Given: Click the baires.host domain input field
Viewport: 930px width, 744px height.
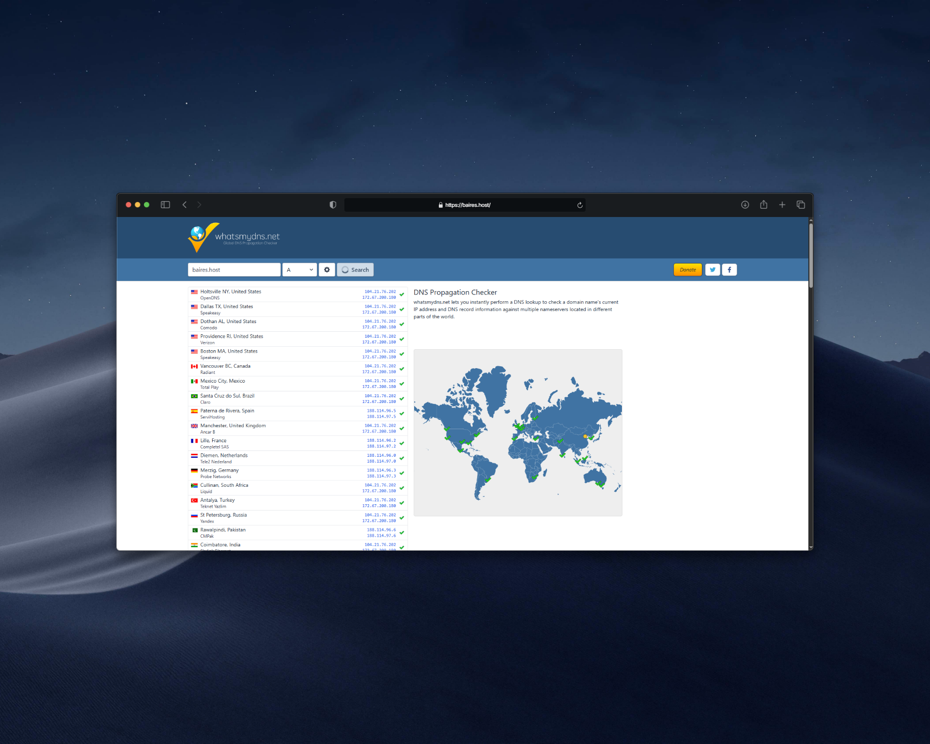Looking at the screenshot, I should pyautogui.click(x=234, y=270).
